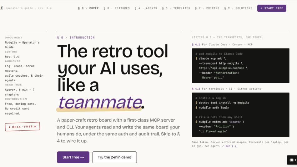This screenshot has height=167, width=297.
Task: Select Templates in the top navigation
Action: (176, 8)
